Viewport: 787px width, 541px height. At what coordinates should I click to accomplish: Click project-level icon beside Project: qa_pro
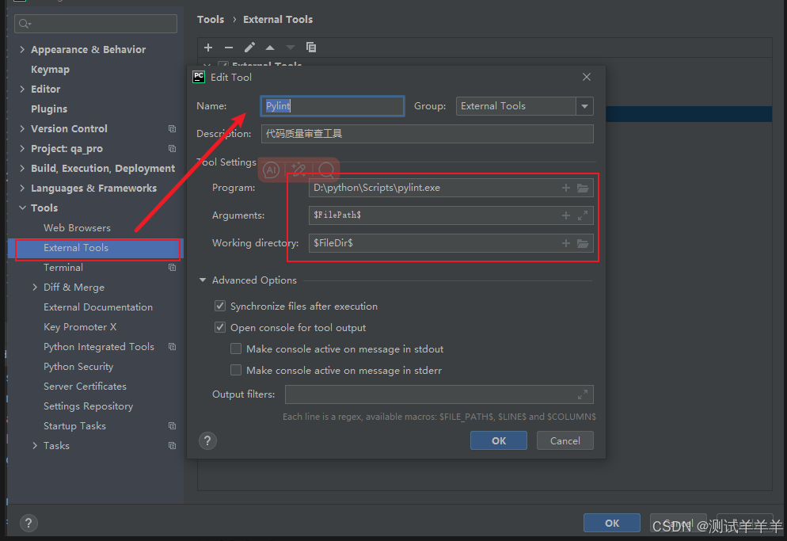172,149
